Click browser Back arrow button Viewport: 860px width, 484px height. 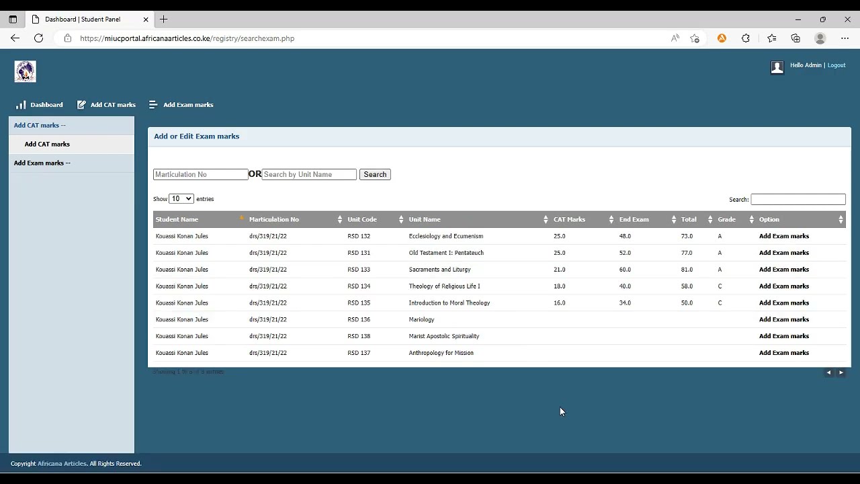coord(15,38)
